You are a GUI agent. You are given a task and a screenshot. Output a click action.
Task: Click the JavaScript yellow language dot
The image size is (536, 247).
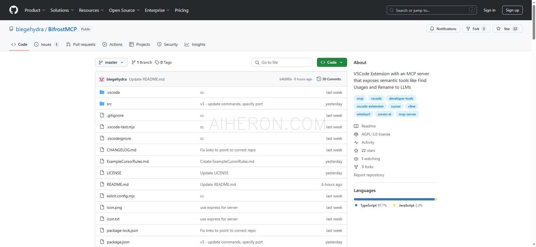point(394,205)
